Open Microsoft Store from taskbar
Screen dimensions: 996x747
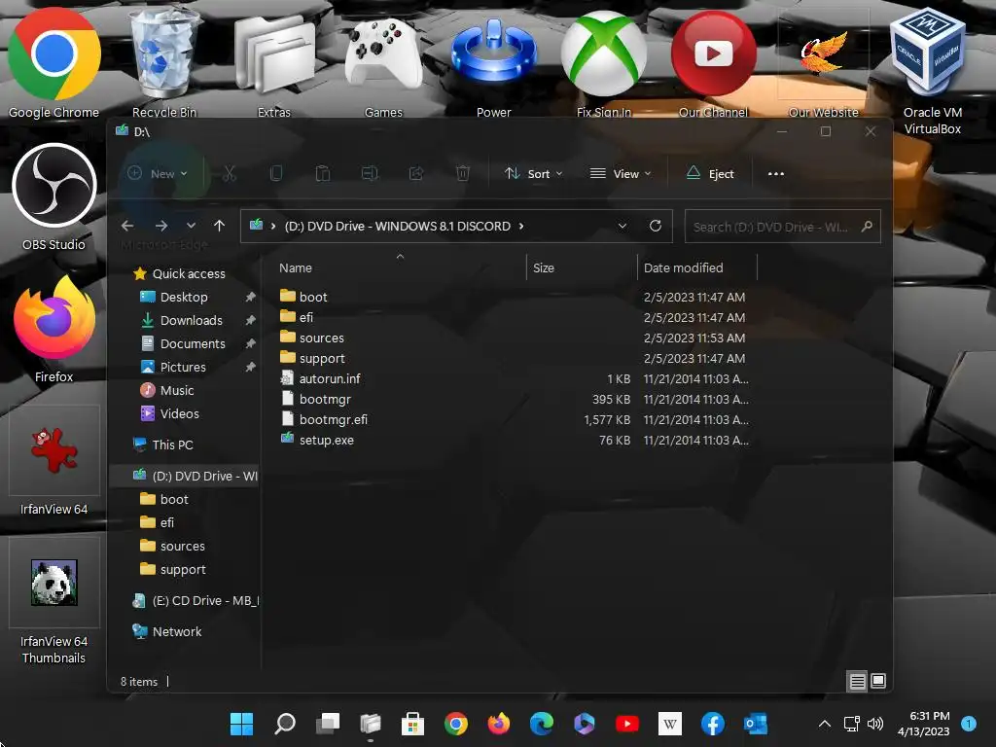click(x=412, y=724)
